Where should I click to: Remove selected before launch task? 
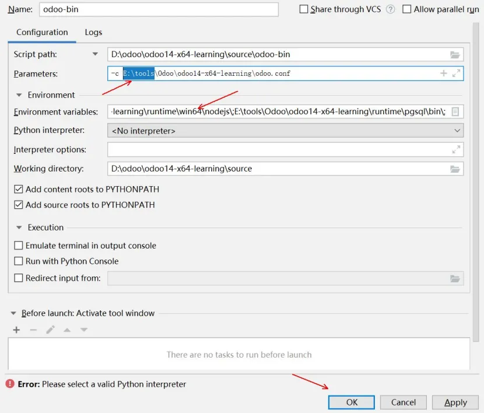point(33,330)
